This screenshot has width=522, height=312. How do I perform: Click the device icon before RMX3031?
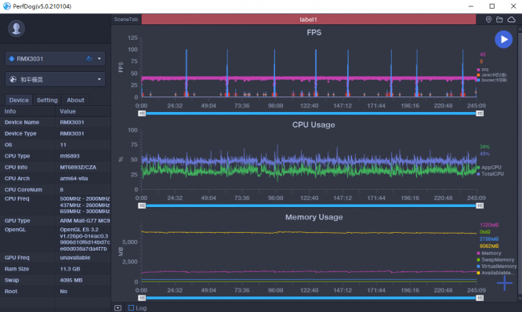click(12, 59)
